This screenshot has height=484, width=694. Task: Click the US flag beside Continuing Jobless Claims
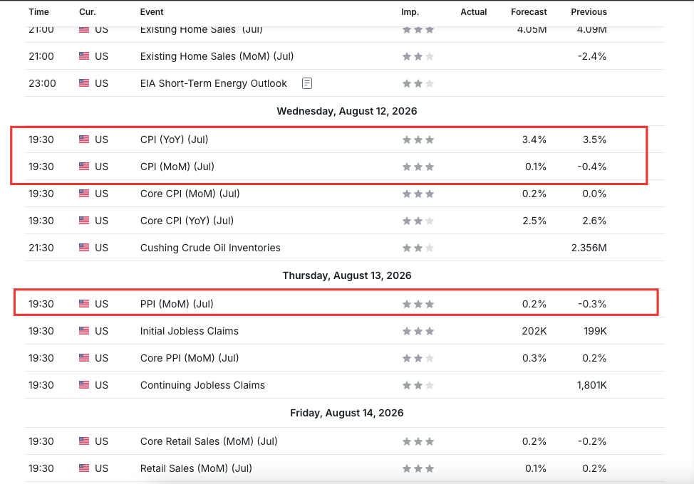click(x=84, y=385)
